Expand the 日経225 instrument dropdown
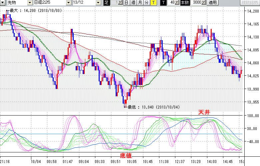Viewport: 260px width, 166px height. pyautogui.click(x=69, y=3)
